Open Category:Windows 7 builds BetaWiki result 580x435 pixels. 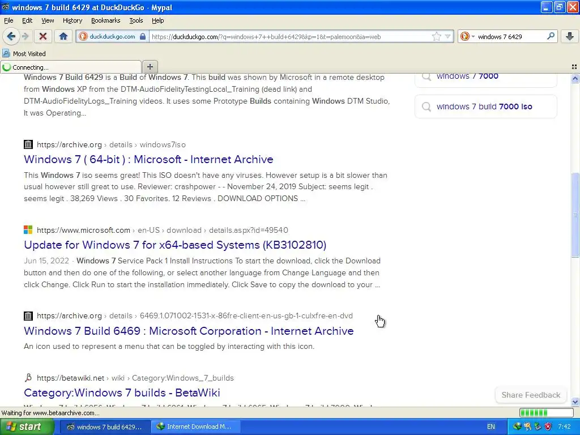point(122,393)
